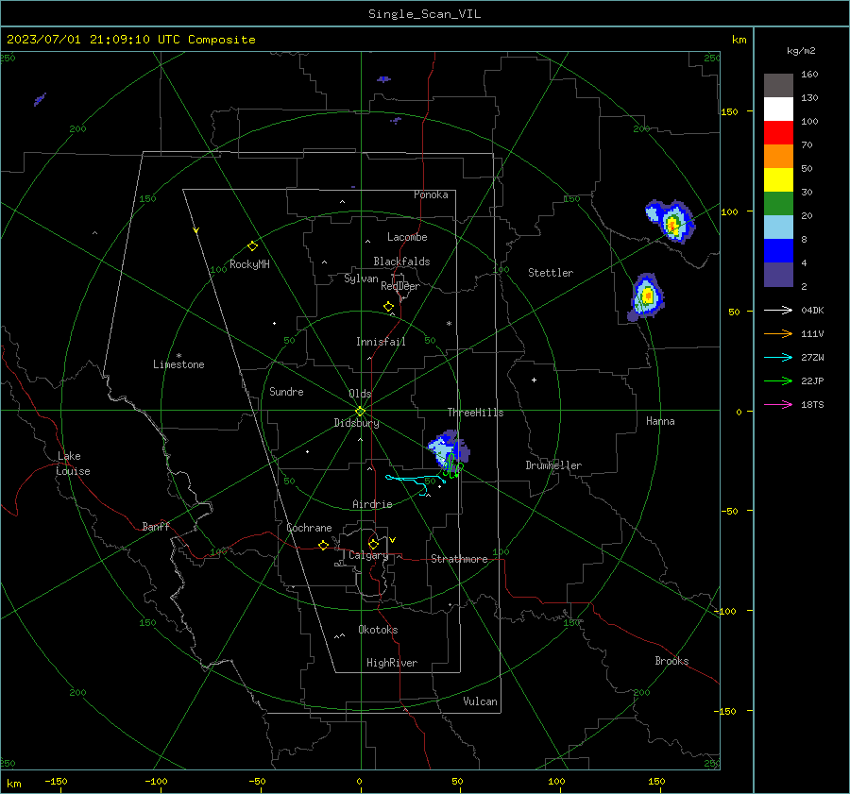This screenshot has width=850, height=794.
Task: Click the green 22JP track arrow icon
Action: (778, 381)
